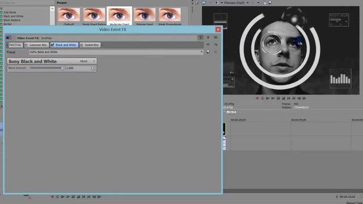363x204 pixels.
Task: Toggle the Gaussian Blur enable checkbox
Action: coord(26,45)
